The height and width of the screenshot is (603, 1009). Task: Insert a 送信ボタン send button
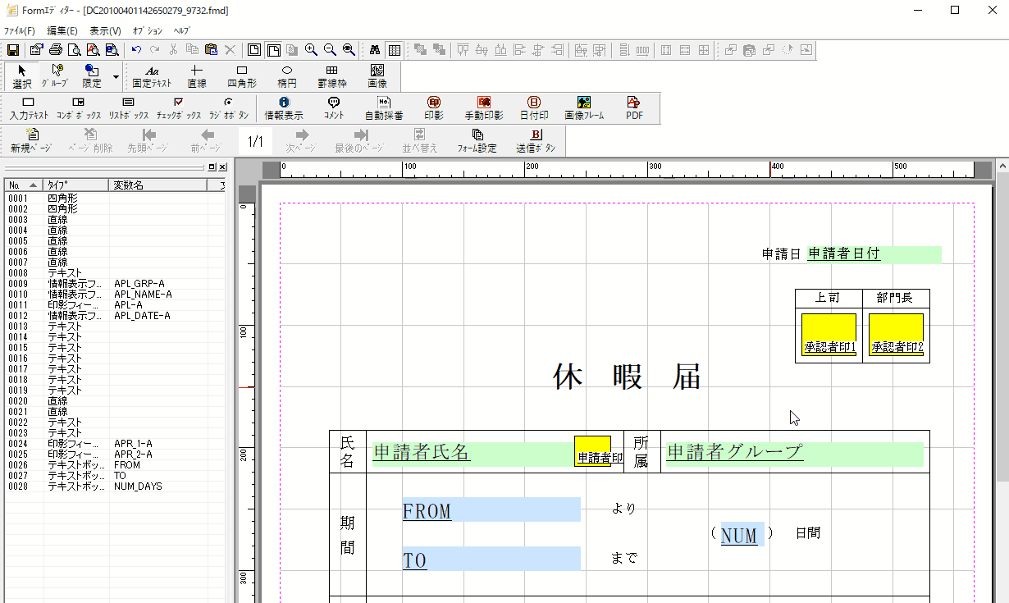coord(536,141)
